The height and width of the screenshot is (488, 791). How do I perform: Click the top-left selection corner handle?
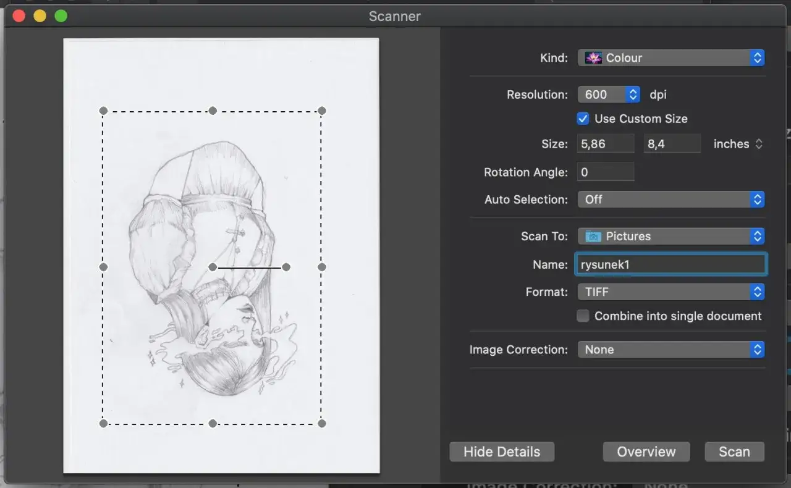pyautogui.click(x=103, y=111)
